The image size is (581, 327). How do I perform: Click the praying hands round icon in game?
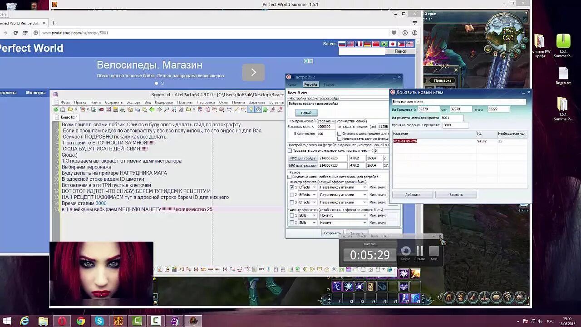(x=484, y=297)
